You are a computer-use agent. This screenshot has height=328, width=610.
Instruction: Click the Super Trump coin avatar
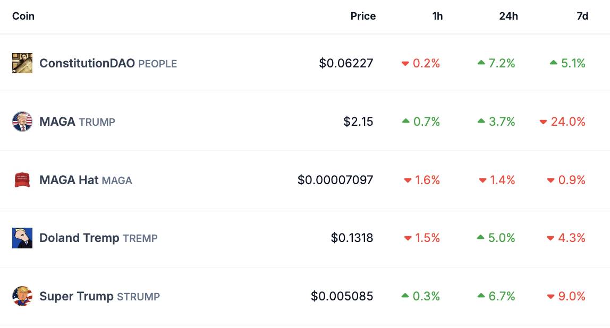(22, 296)
